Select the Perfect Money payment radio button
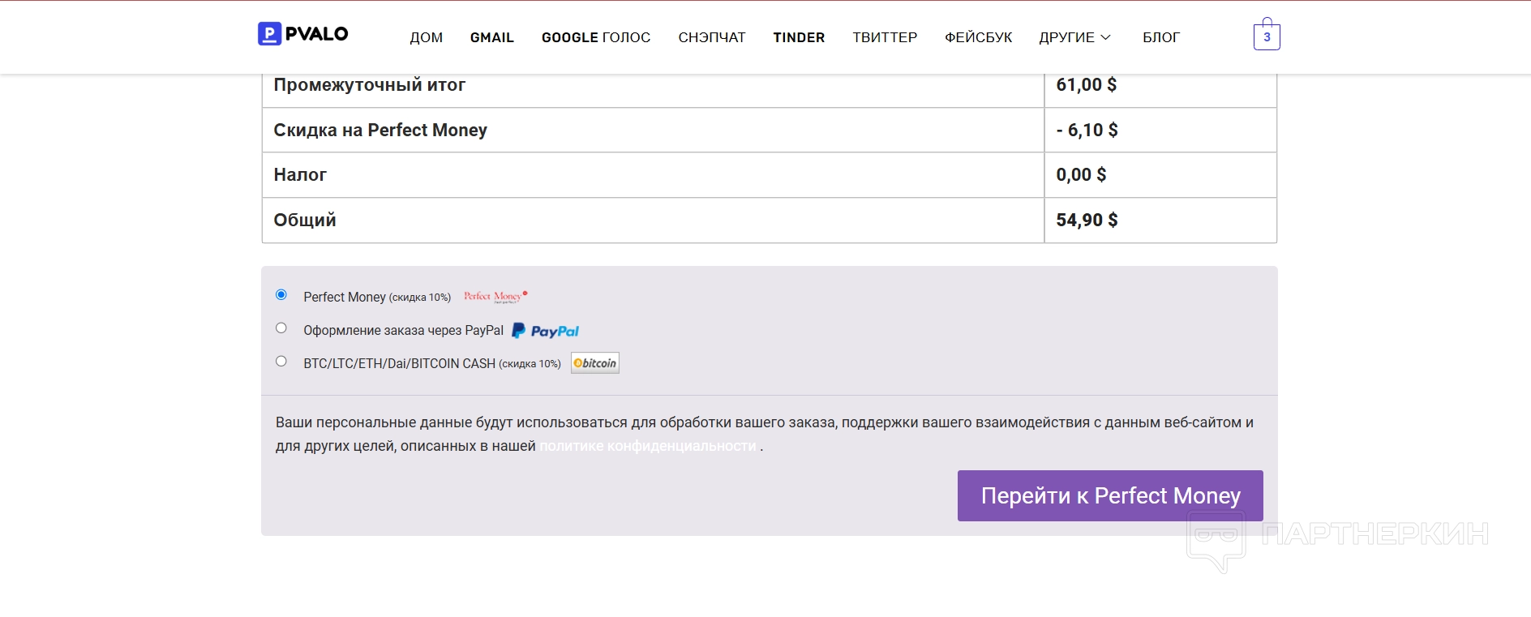The width and height of the screenshot is (1531, 617). click(281, 295)
